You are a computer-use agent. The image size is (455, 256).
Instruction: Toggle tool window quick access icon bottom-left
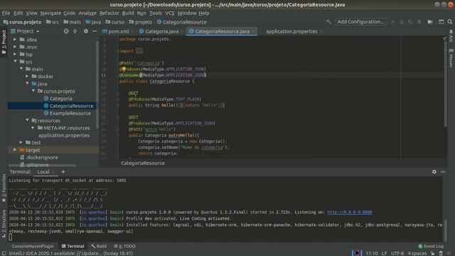[x=4, y=253]
